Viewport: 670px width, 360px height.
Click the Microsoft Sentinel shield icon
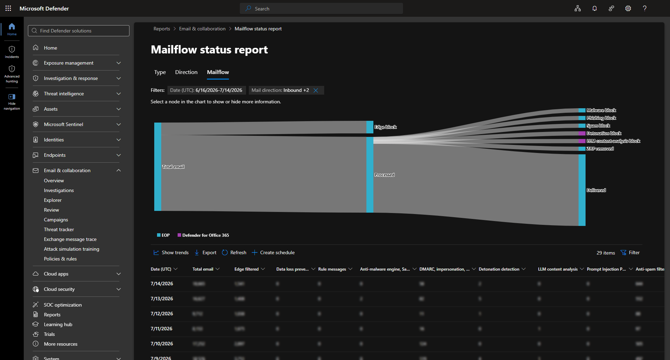click(36, 124)
